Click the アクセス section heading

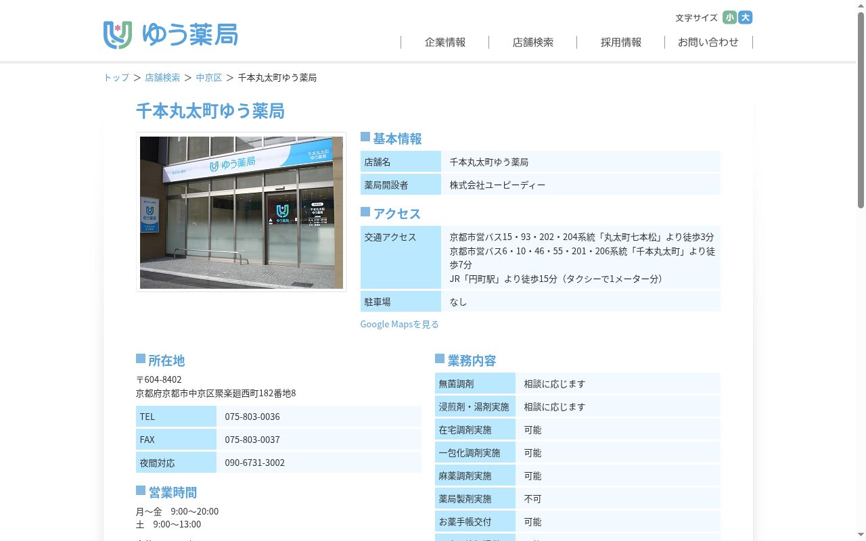tap(396, 214)
